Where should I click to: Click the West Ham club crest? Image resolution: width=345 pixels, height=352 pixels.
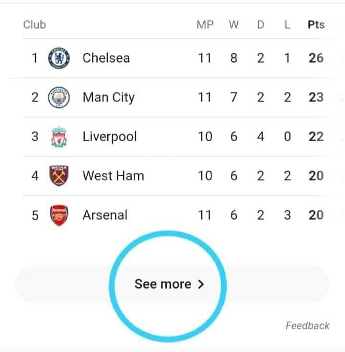tap(59, 176)
